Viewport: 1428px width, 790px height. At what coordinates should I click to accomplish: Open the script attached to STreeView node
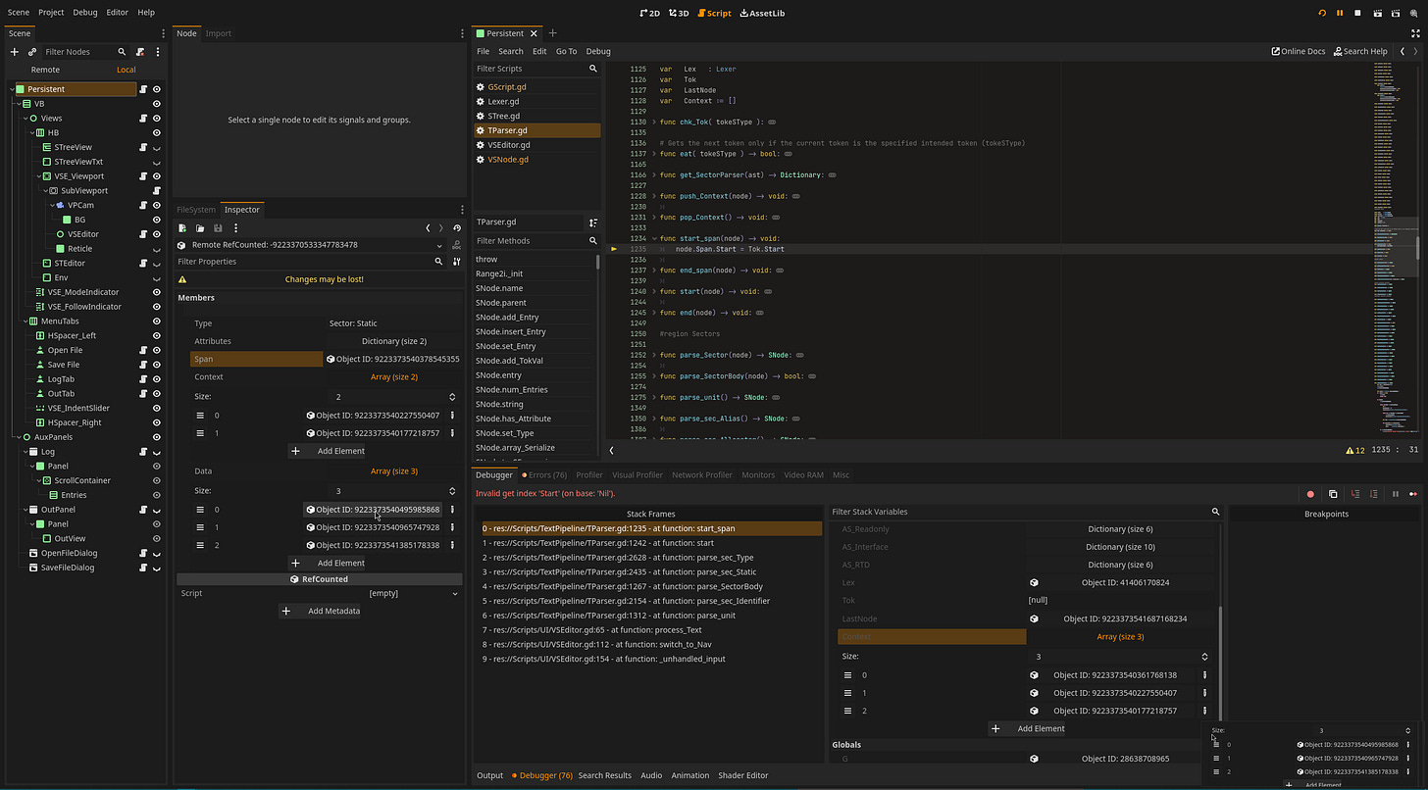click(x=143, y=147)
